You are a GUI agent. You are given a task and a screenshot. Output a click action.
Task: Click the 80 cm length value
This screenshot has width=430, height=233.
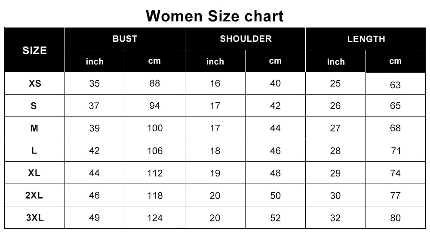pos(395,218)
